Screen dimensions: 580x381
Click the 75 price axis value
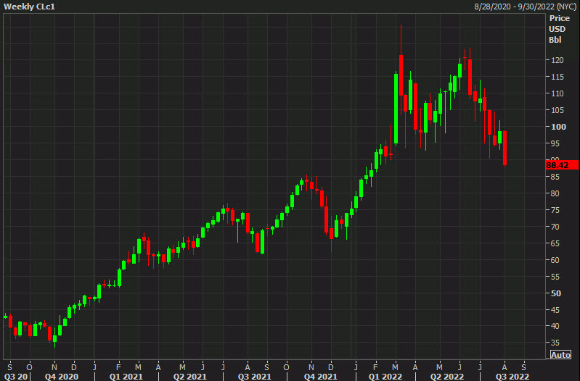pos(555,210)
